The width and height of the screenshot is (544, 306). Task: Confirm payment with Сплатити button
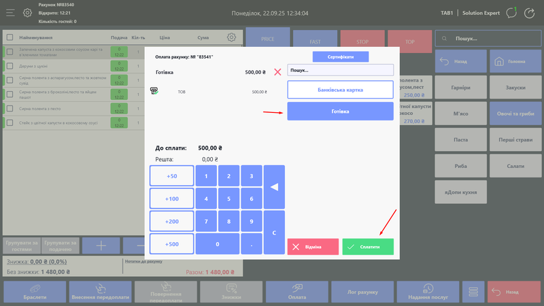click(368, 247)
